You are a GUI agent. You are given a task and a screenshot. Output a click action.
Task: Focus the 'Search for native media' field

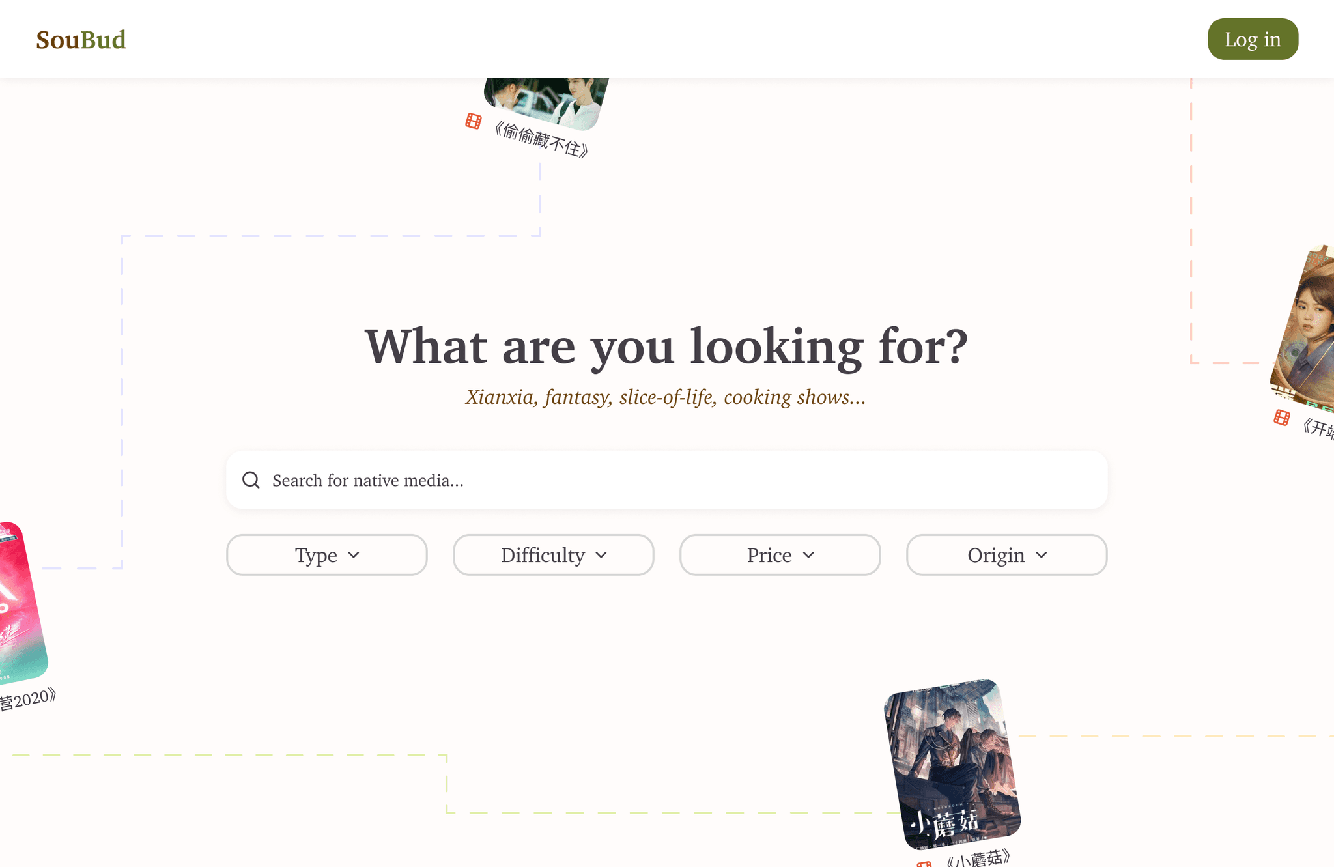click(x=677, y=480)
